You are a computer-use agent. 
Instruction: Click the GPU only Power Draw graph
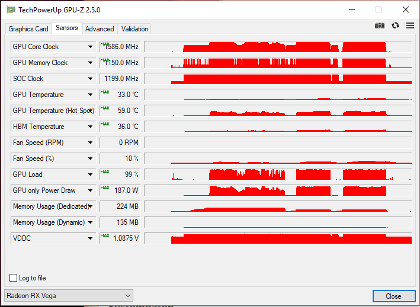(x=278, y=190)
